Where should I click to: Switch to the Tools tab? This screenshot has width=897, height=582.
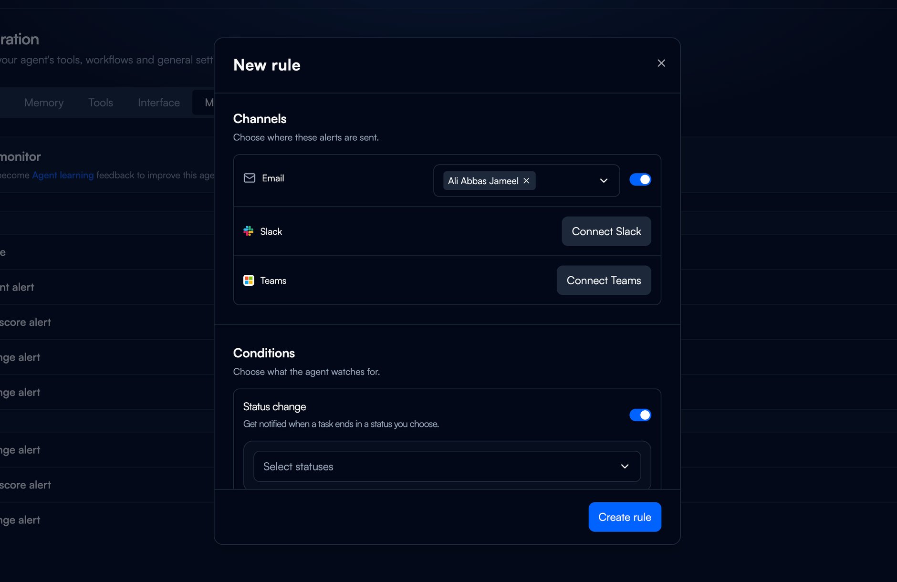tap(101, 103)
